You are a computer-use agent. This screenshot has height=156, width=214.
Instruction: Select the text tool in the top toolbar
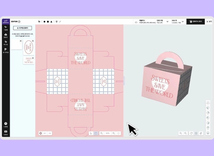click(39, 22)
